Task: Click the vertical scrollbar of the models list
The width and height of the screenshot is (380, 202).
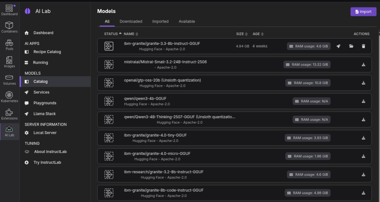Action: coord(378,111)
